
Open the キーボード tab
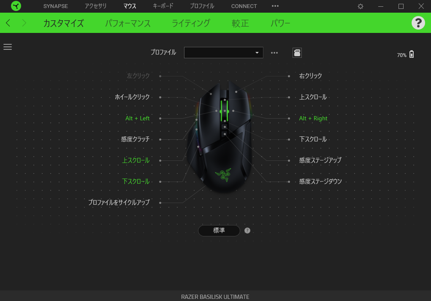coord(163,6)
